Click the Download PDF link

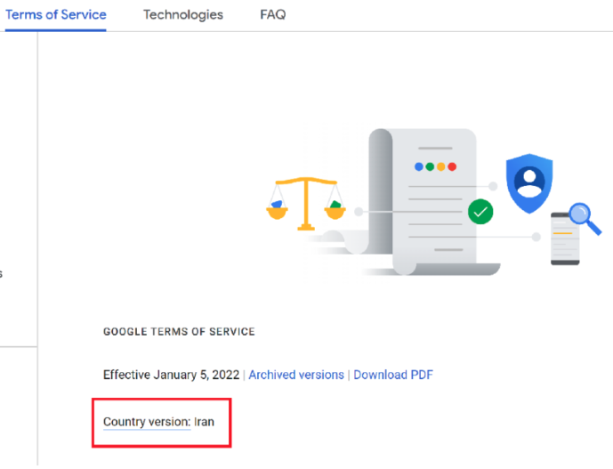coord(393,375)
